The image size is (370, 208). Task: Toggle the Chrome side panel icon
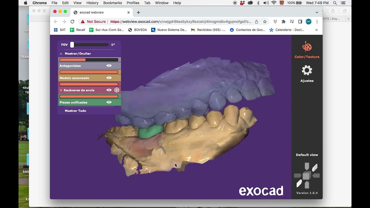(x=300, y=22)
